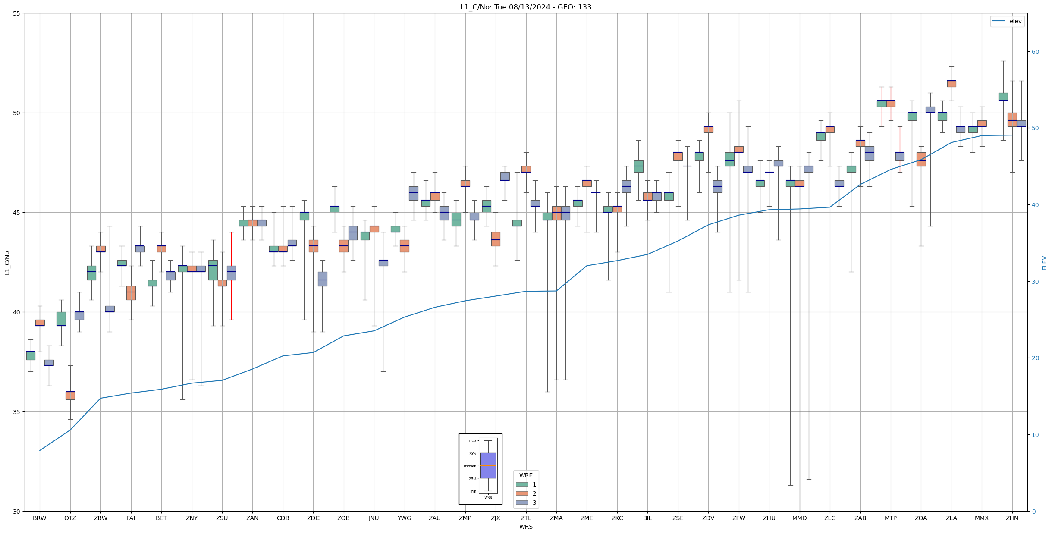Screen dimensions: 1052x534
Task: Click the ZSU station tick label
Action: click(x=222, y=518)
